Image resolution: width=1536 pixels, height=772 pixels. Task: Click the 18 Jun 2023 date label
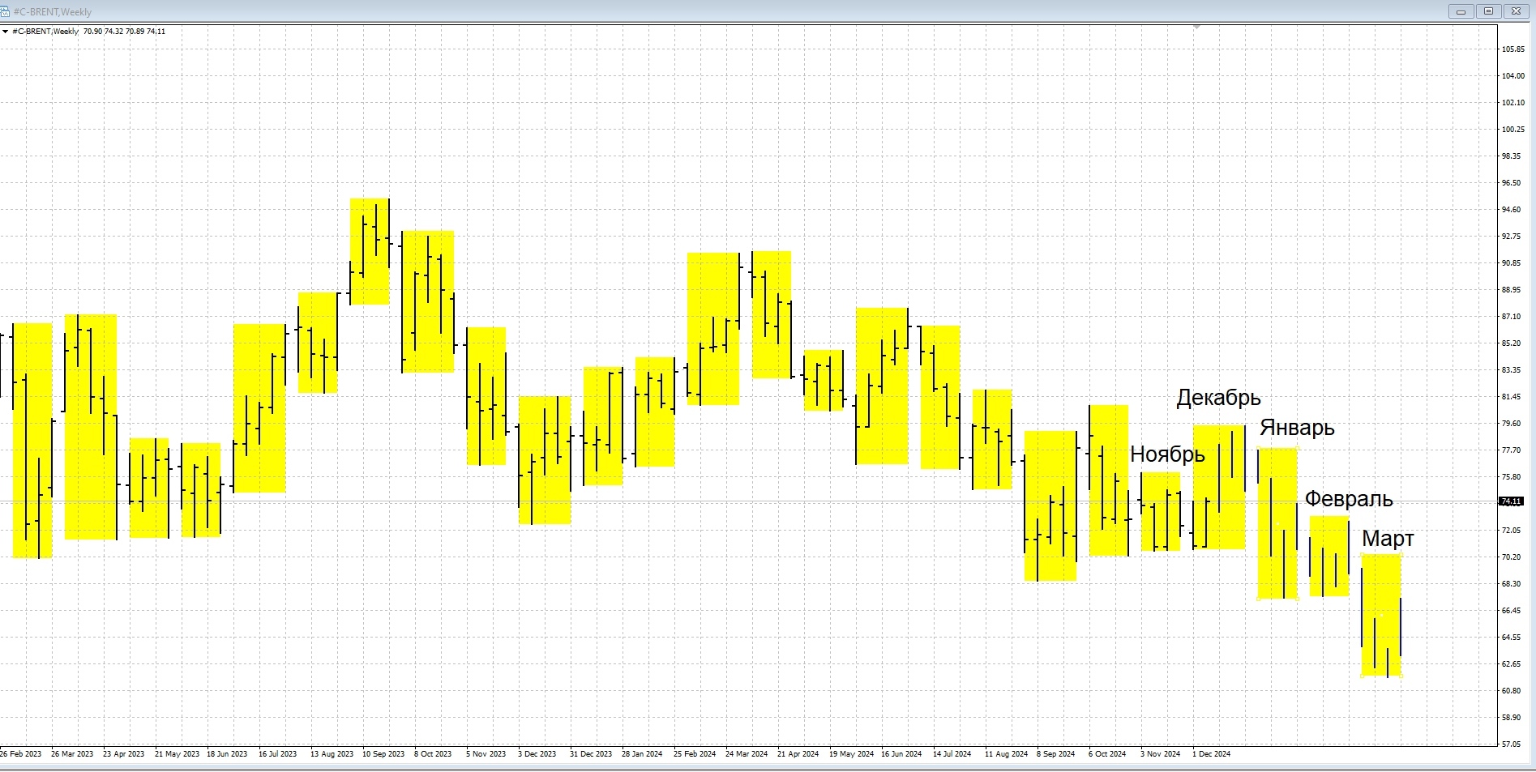point(227,754)
